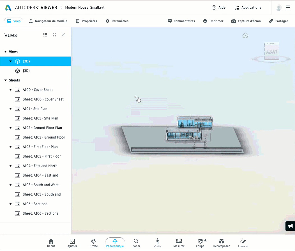295x251 pixels.
Task: Switch Vues panel to list layout
Action: tap(45, 35)
